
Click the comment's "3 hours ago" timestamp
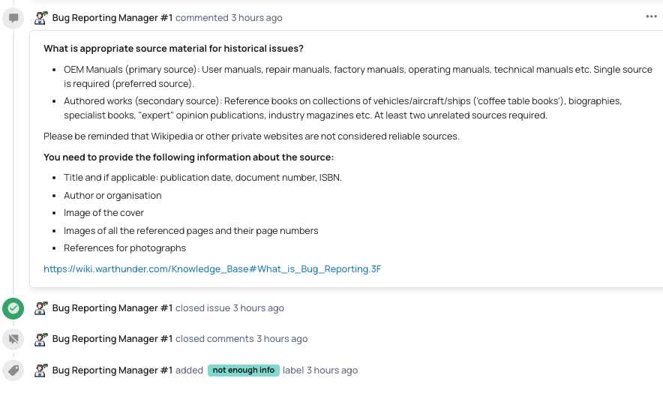(256, 17)
